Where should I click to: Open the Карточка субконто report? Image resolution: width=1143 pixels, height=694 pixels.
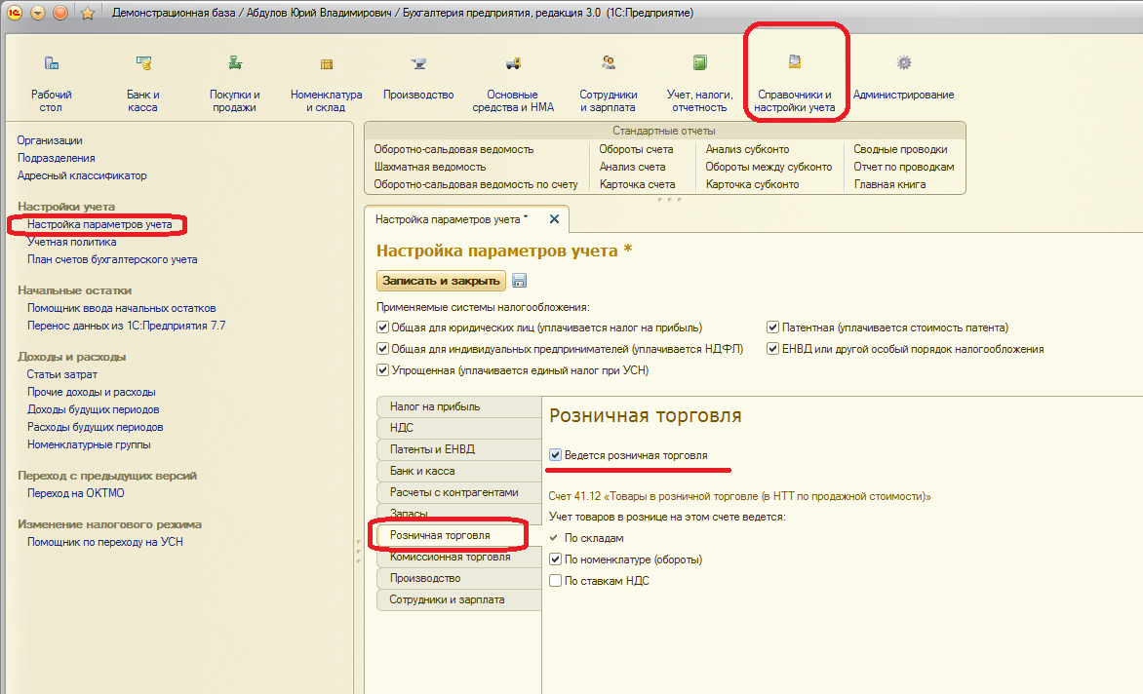pos(752,184)
